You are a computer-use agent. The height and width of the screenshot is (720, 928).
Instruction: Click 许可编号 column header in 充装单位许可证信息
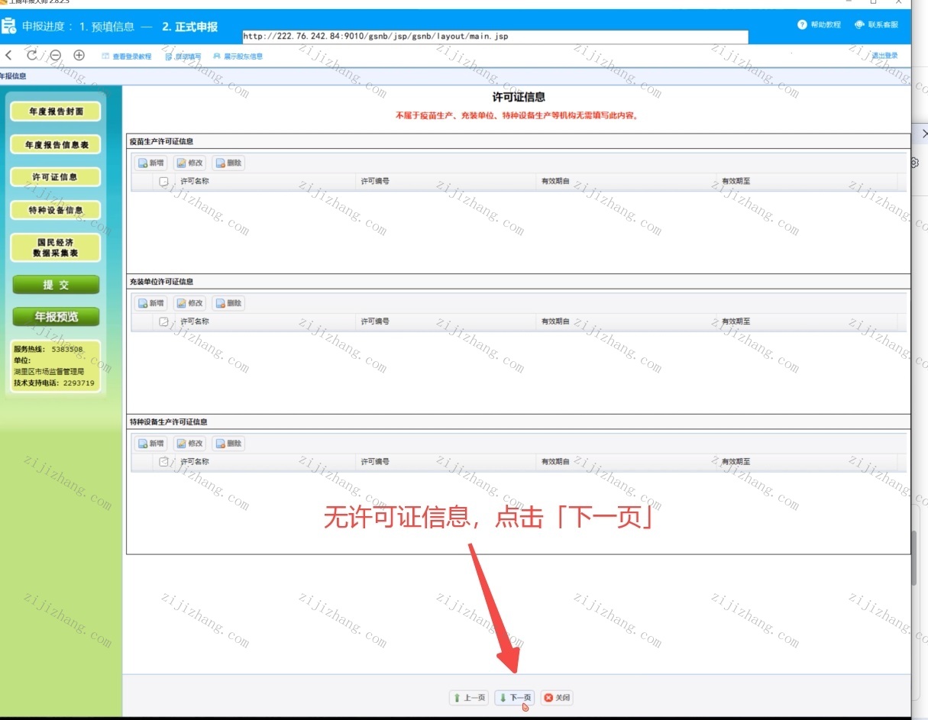[446, 322]
